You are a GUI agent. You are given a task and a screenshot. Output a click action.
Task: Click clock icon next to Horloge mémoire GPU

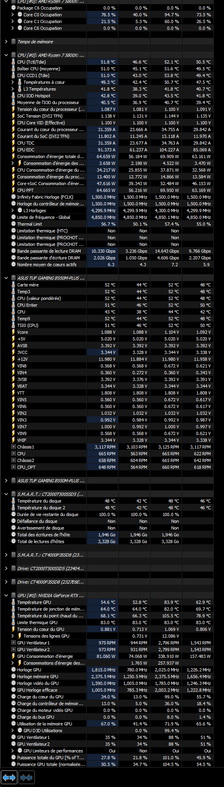pos(14,677)
